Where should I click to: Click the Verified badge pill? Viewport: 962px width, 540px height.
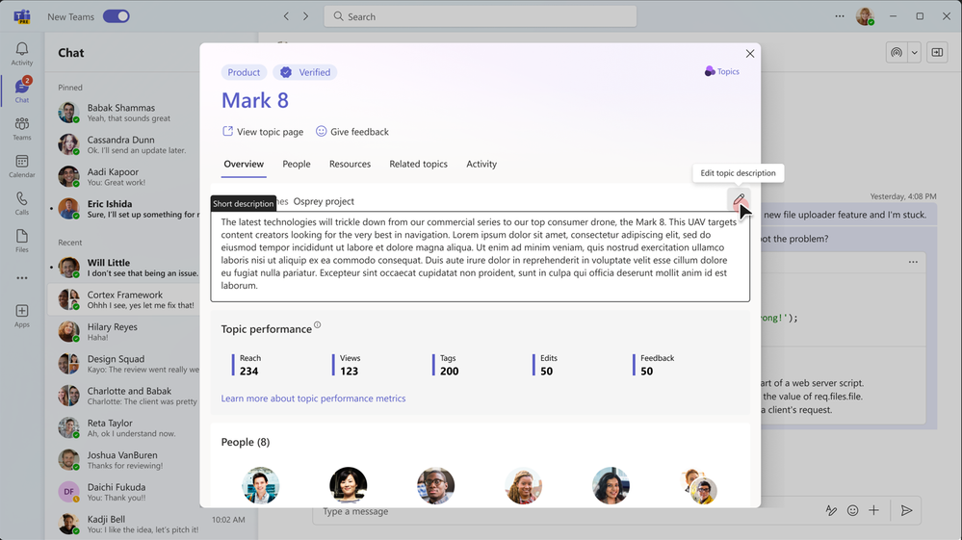point(305,72)
